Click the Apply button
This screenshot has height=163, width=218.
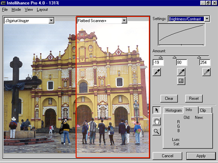pos(201,156)
